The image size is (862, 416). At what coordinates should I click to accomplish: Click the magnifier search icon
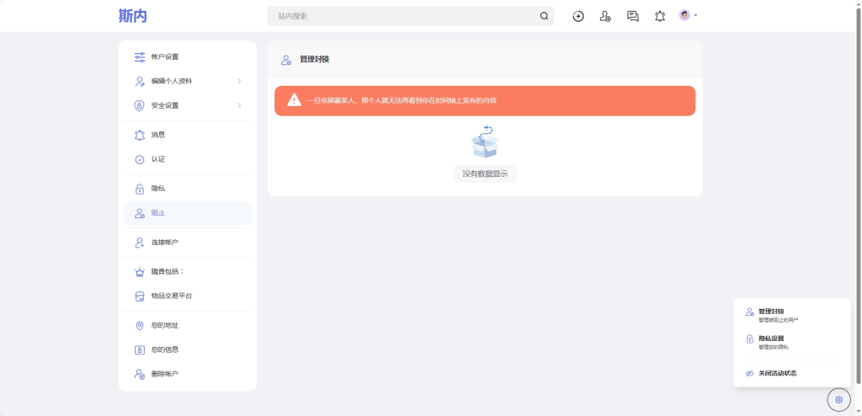[x=544, y=16]
